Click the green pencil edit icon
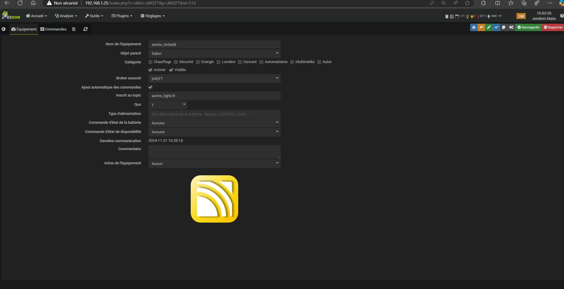The width and height of the screenshot is (564, 289). click(x=489, y=27)
